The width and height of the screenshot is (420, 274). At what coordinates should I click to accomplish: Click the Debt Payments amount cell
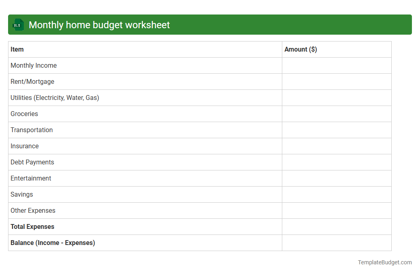click(337, 162)
